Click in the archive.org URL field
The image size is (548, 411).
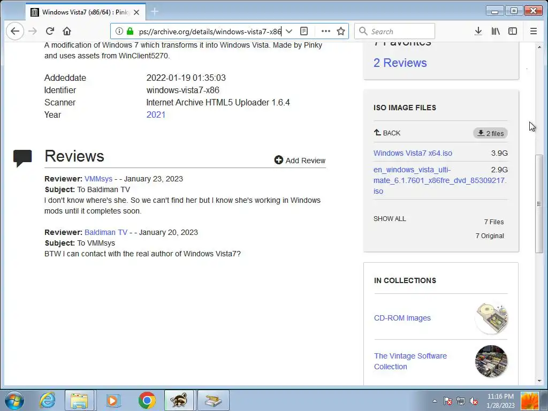click(x=210, y=32)
